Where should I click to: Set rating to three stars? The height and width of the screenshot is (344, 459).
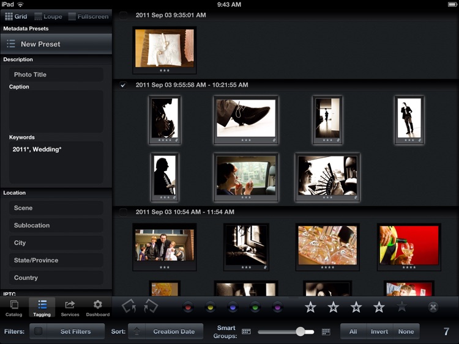point(356,307)
